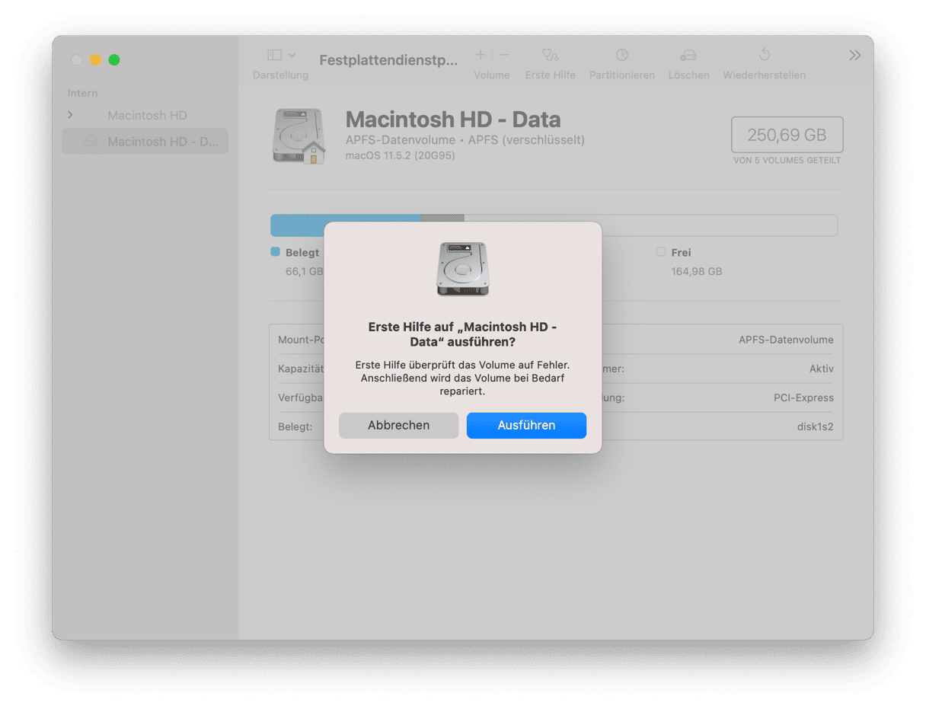Click the Frei legend label
The image size is (926, 709).
tap(682, 253)
